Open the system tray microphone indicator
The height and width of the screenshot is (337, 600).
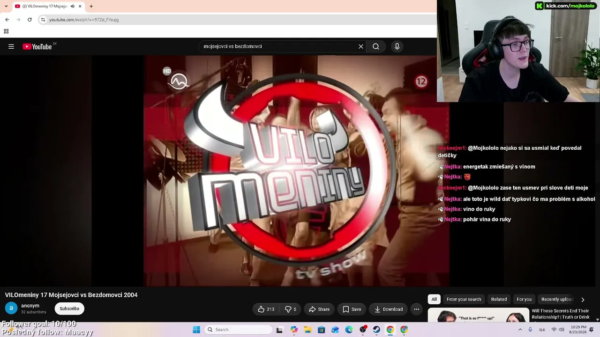(x=530, y=330)
